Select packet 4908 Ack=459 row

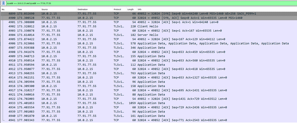click(x=148, y=52)
